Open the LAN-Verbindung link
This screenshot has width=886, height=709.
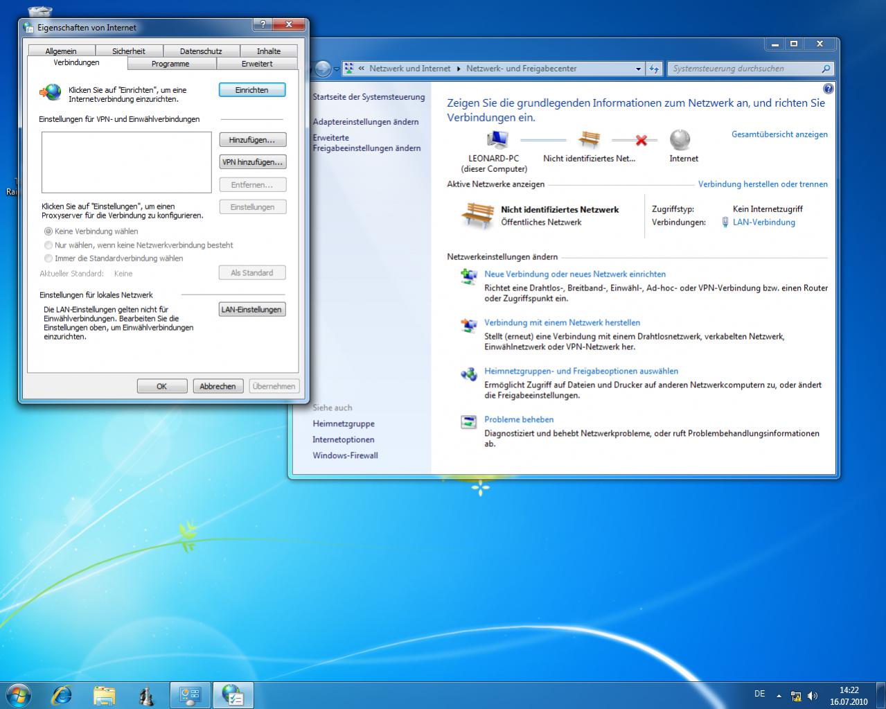pyautogui.click(x=764, y=222)
